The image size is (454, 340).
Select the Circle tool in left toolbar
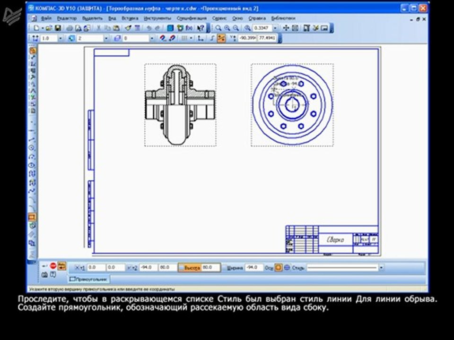pos(32,148)
